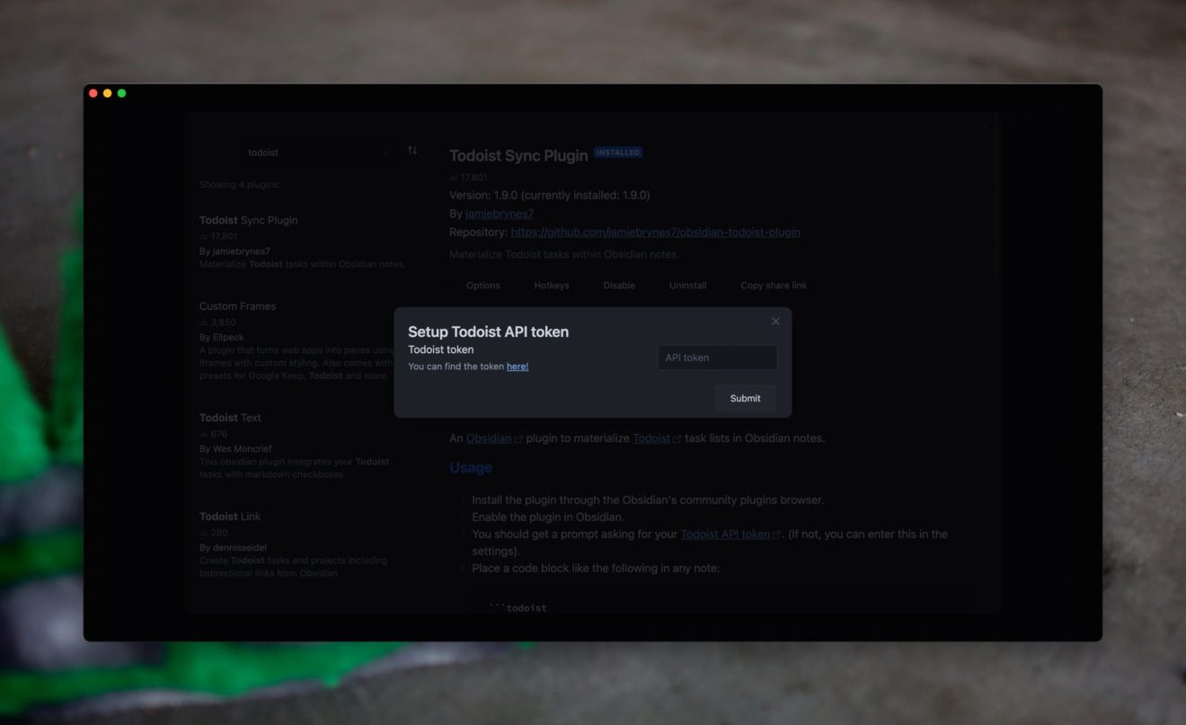The height and width of the screenshot is (725, 1186).
Task: Disable the Todoist Sync Plugin
Action: [619, 285]
